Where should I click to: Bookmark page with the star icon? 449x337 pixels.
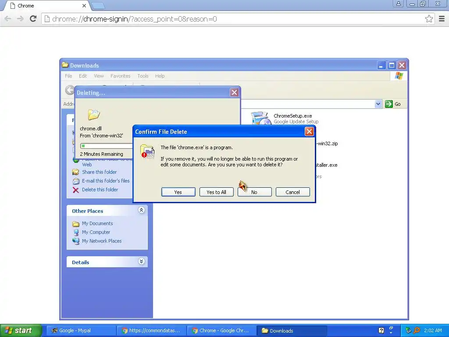coord(429,19)
